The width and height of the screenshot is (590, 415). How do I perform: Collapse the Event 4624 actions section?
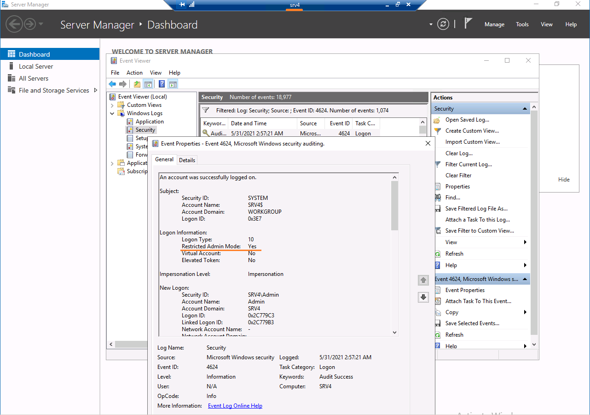[x=525, y=279]
